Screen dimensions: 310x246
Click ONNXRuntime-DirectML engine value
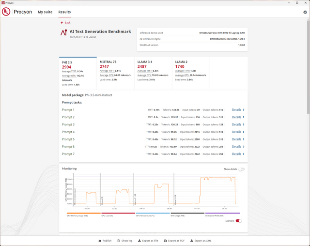pyautogui.click(x=227, y=39)
